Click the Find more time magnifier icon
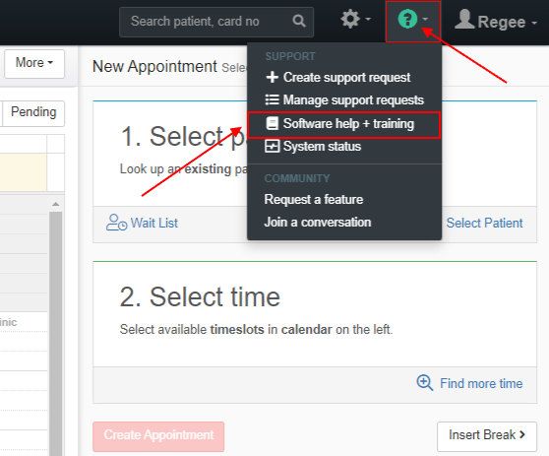549x456 pixels. pyautogui.click(x=425, y=383)
